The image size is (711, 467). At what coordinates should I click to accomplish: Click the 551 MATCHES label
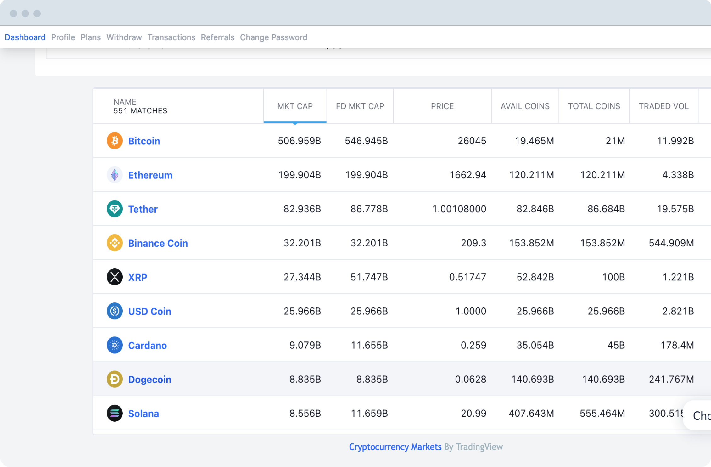140,111
